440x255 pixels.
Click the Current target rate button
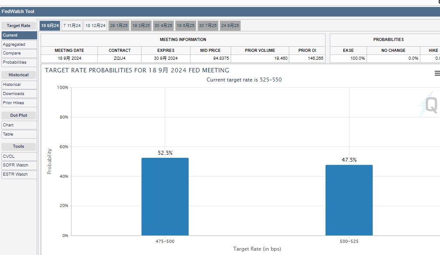click(19, 35)
